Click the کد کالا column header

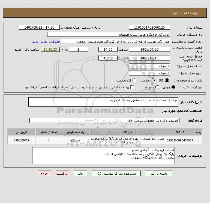(180, 132)
